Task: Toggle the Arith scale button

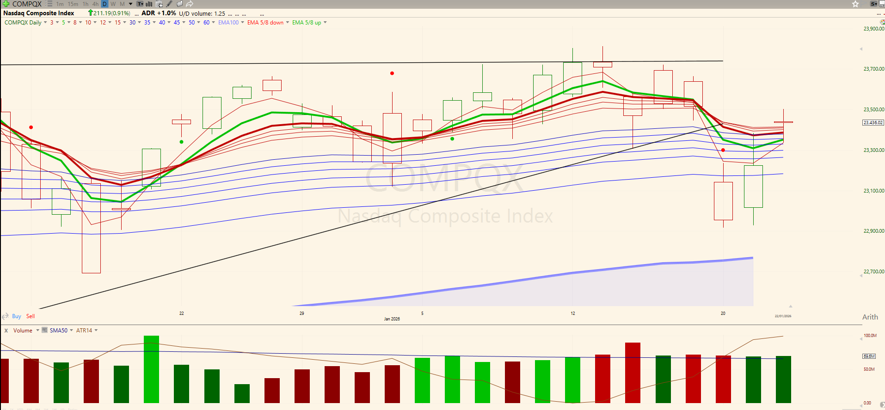Action: point(870,317)
